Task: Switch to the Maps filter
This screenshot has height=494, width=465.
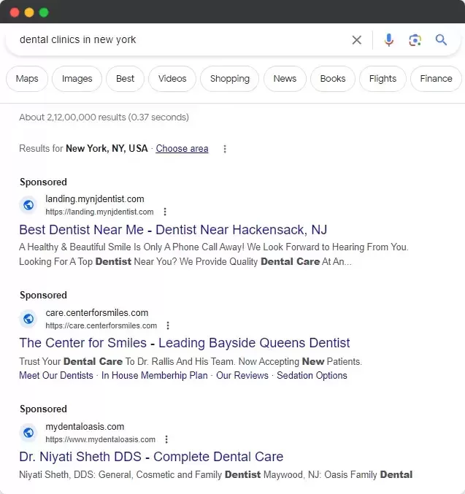Action: (x=27, y=79)
